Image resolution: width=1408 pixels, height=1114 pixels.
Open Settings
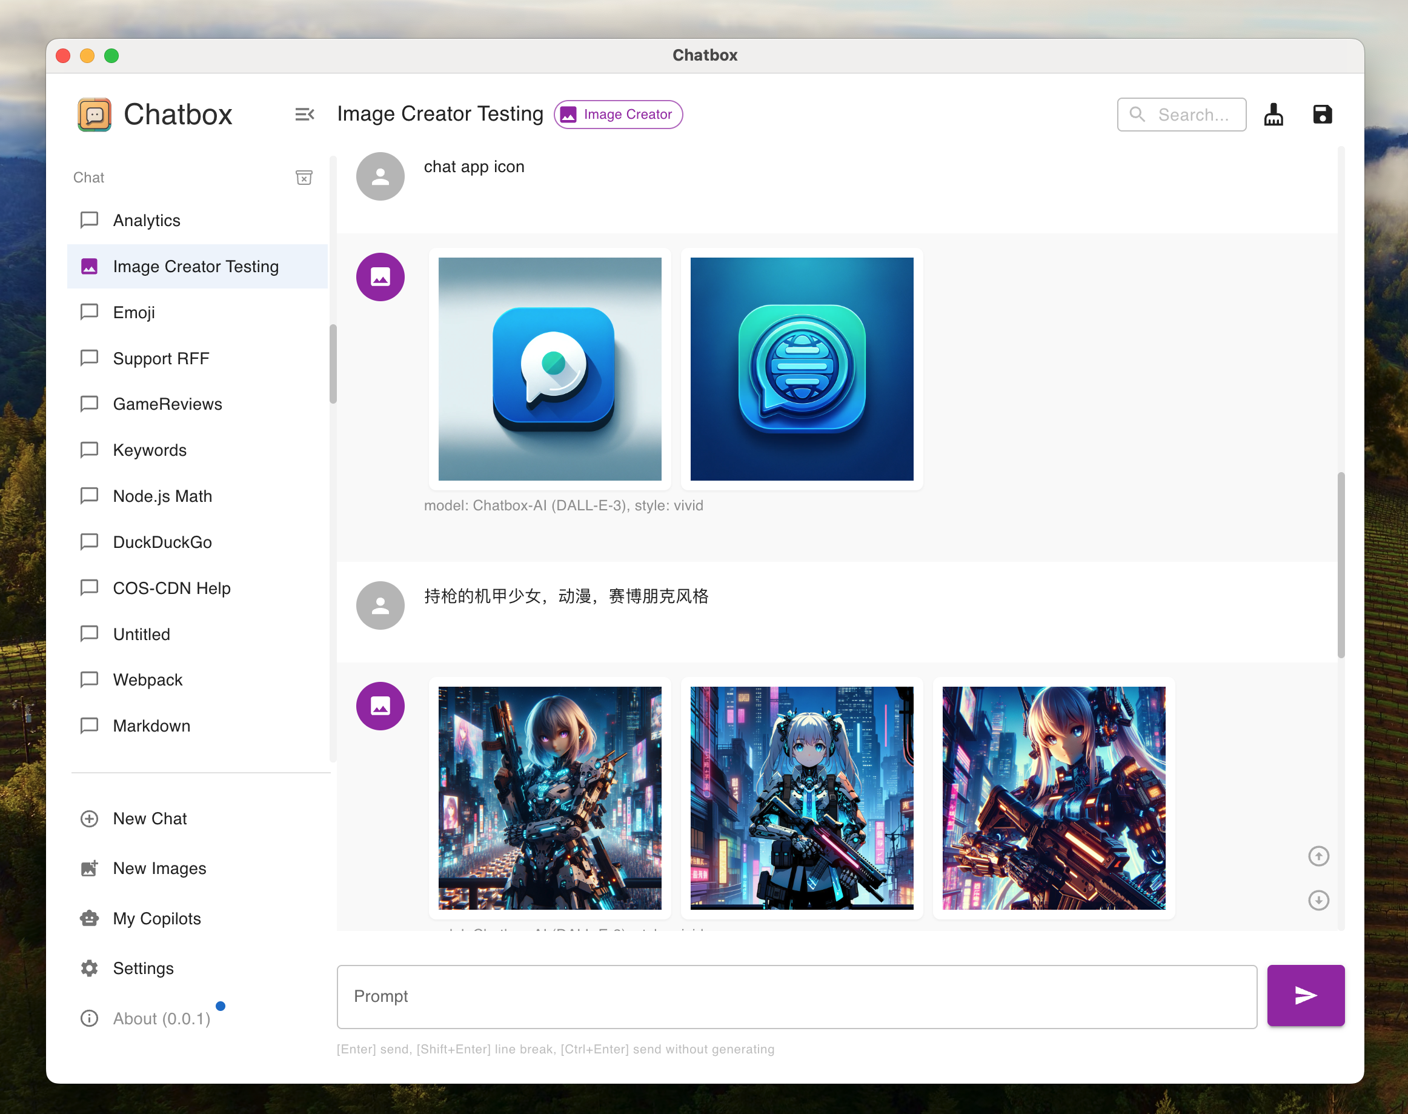pyautogui.click(x=198, y=968)
